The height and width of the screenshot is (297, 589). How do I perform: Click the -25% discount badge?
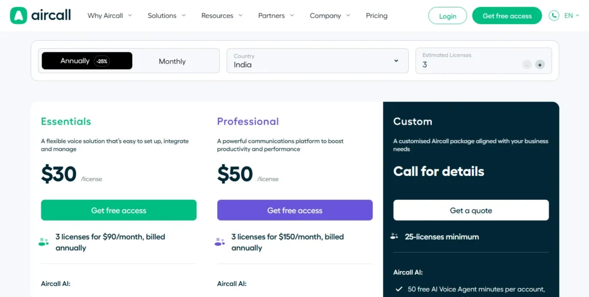pyautogui.click(x=102, y=61)
